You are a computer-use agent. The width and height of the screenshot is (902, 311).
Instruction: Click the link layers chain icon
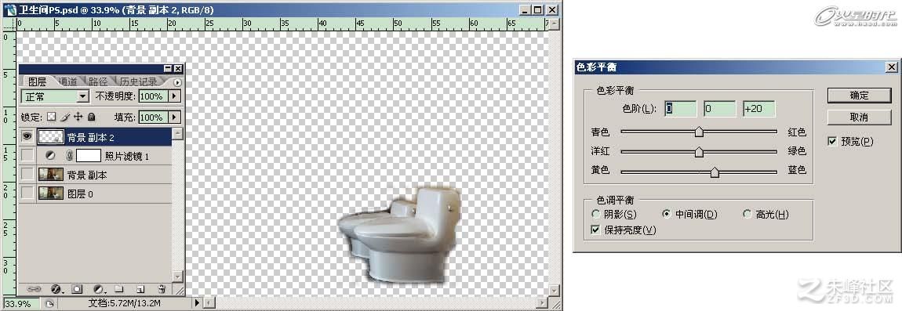pyautogui.click(x=35, y=288)
